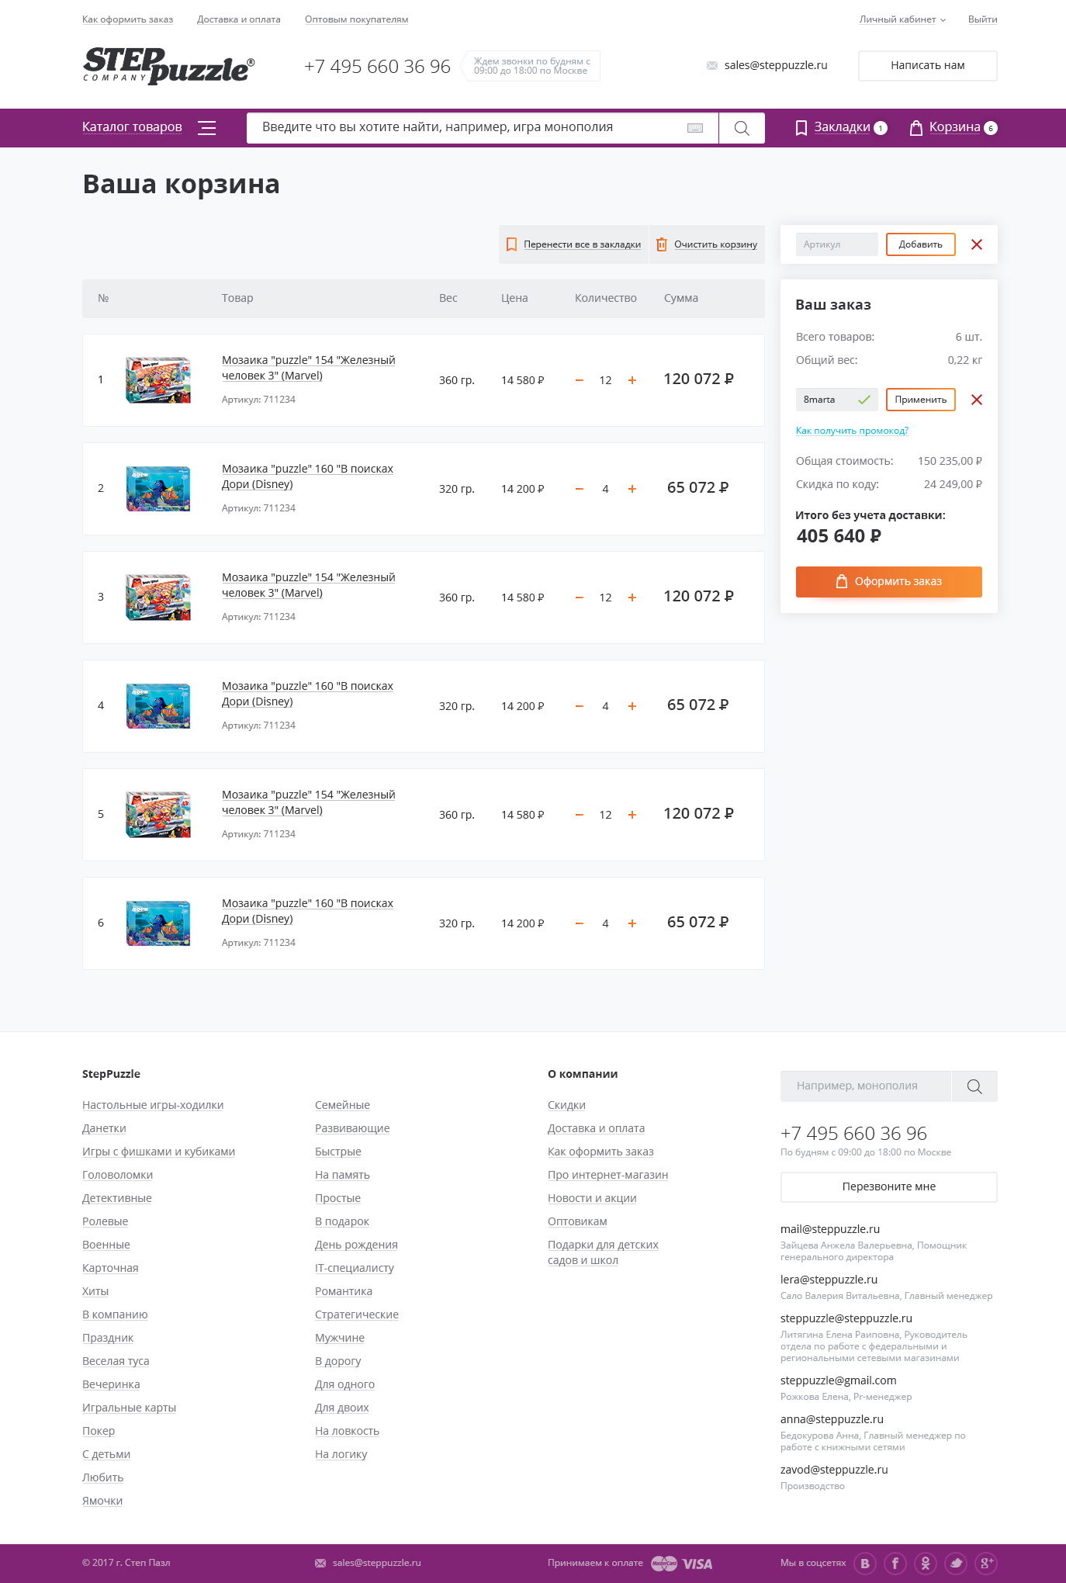Click the StepPuzzle company logo
The height and width of the screenshot is (1583, 1066).
[x=168, y=66]
